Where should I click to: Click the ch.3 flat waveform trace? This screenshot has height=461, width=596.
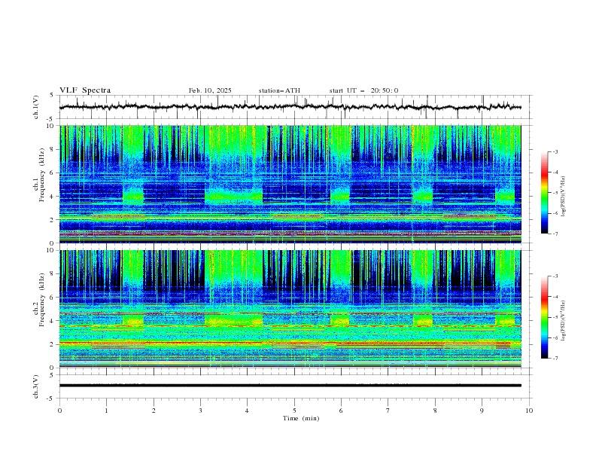click(290, 386)
